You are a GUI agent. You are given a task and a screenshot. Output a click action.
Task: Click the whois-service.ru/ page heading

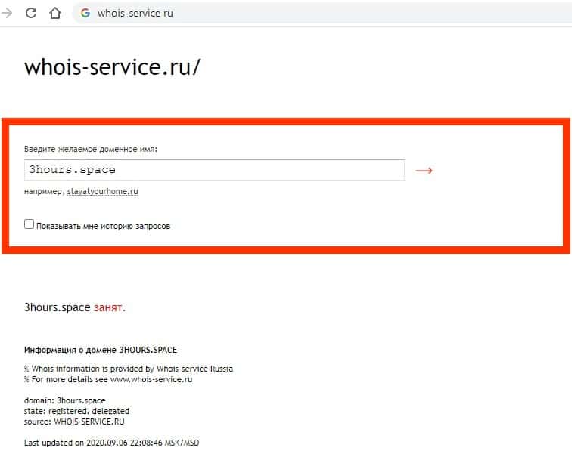pos(112,67)
